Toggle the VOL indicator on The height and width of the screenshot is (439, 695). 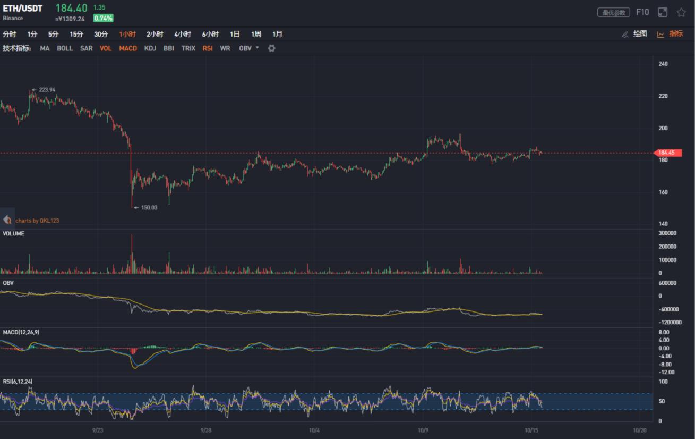point(106,48)
